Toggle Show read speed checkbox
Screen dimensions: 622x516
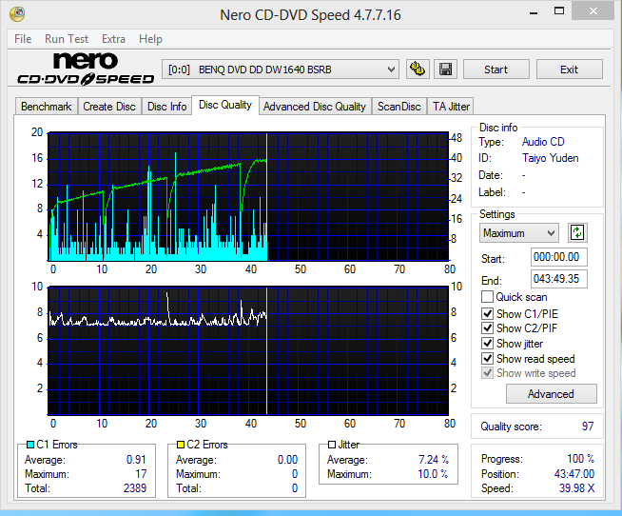point(487,358)
